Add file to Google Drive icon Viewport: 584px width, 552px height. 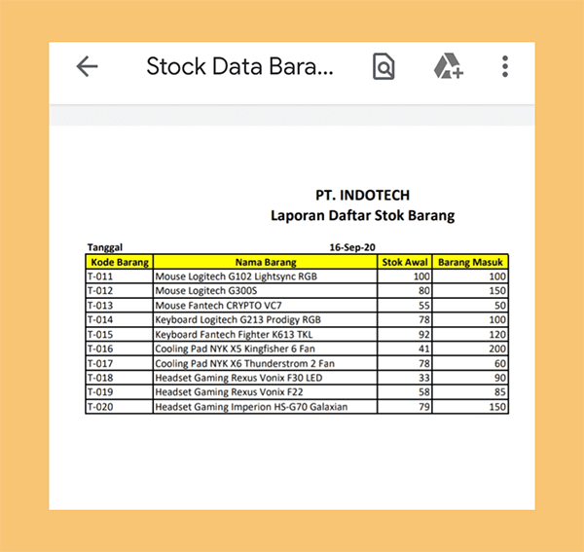(x=449, y=66)
